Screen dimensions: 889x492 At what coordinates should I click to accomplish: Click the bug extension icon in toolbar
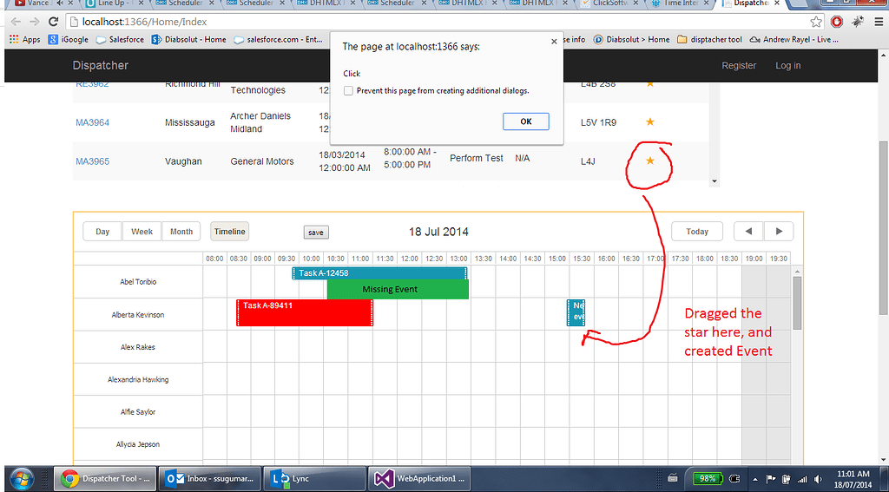tap(858, 22)
